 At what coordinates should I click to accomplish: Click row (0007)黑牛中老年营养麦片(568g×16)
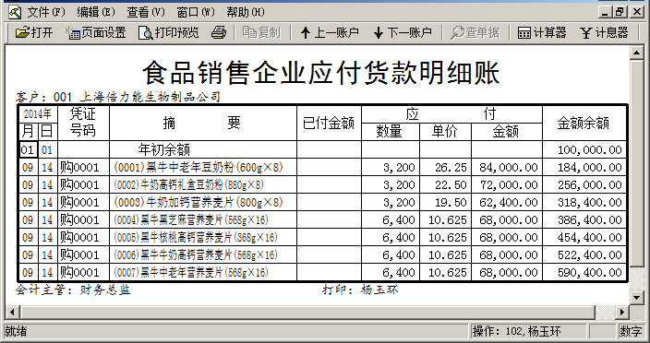[x=322, y=272]
